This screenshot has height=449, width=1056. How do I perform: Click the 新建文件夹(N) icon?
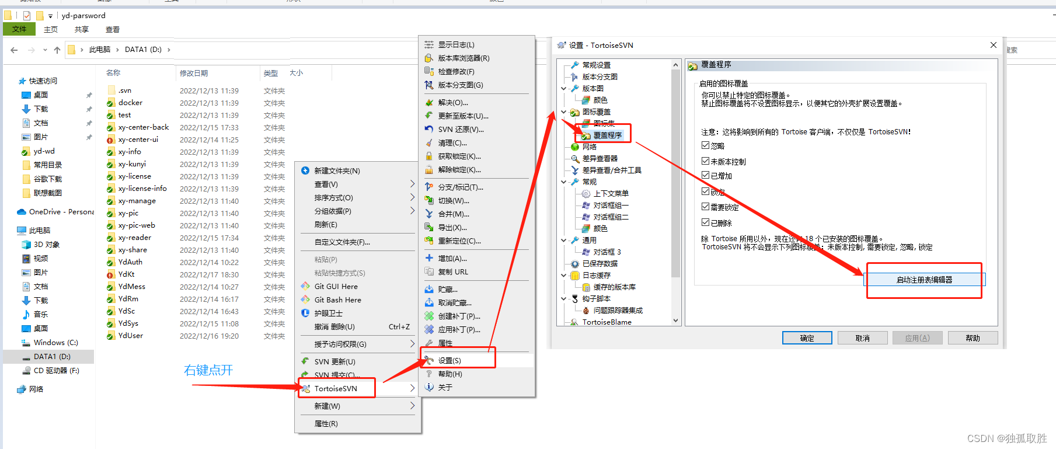(305, 170)
